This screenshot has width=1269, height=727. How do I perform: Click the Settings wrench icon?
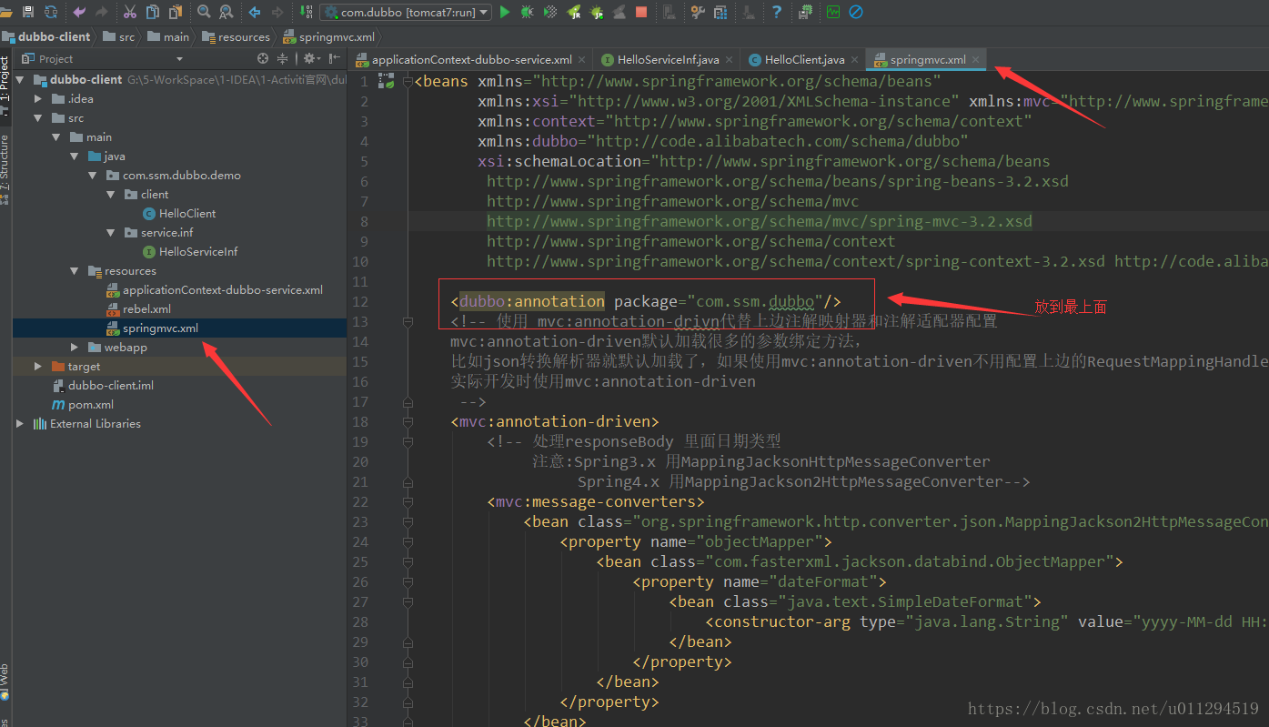pos(698,12)
